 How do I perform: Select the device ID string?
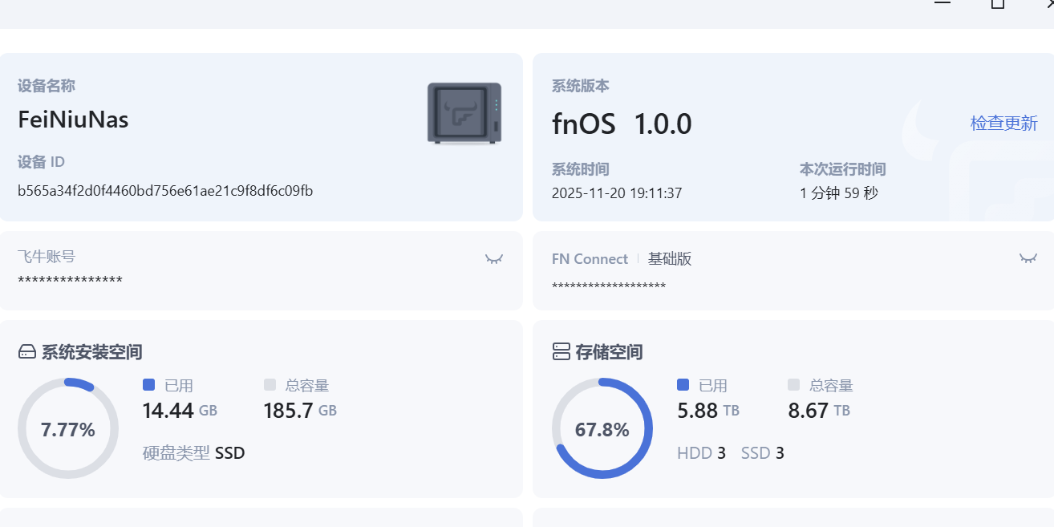[x=165, y=191]
